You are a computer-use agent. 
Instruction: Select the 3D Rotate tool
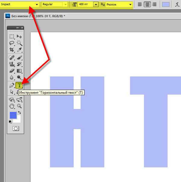12,99
